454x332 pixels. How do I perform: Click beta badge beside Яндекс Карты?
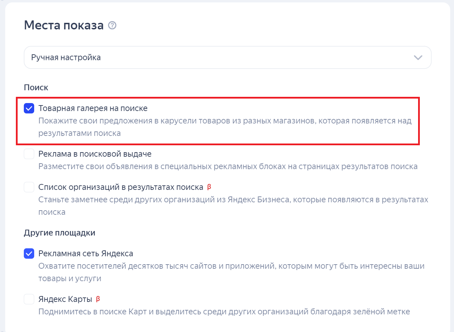coord(98,299)
